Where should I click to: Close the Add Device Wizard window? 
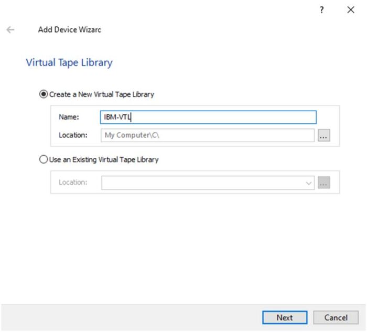pos(351,10)
